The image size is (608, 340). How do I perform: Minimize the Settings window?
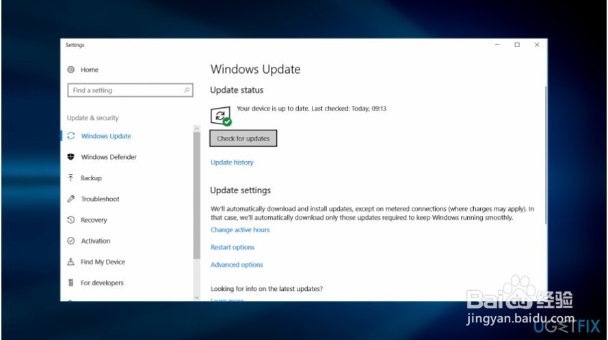click(497, 45)
